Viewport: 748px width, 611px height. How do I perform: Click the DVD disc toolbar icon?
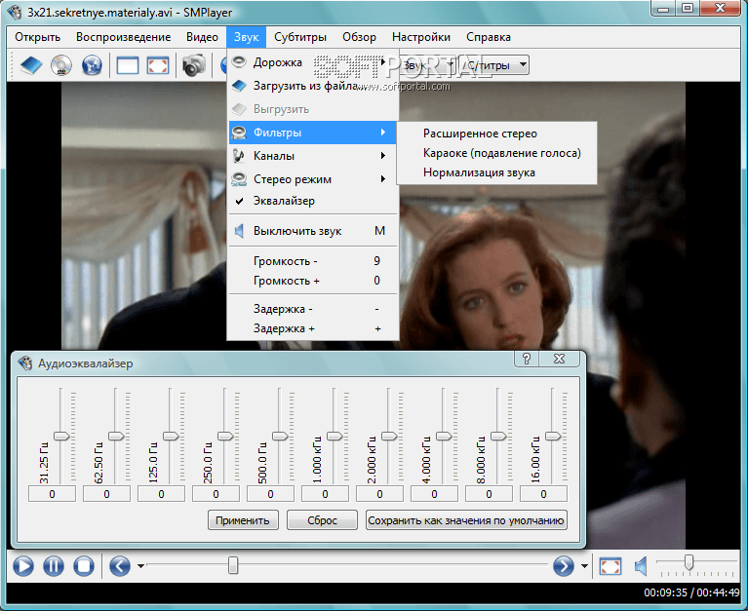61,65
